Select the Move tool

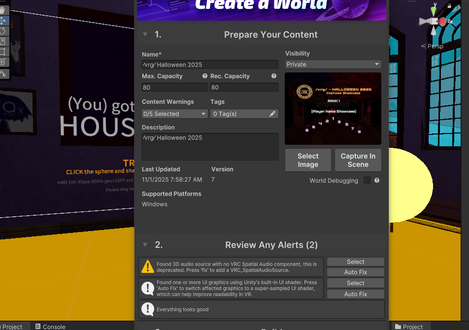[x=3, y=21]
